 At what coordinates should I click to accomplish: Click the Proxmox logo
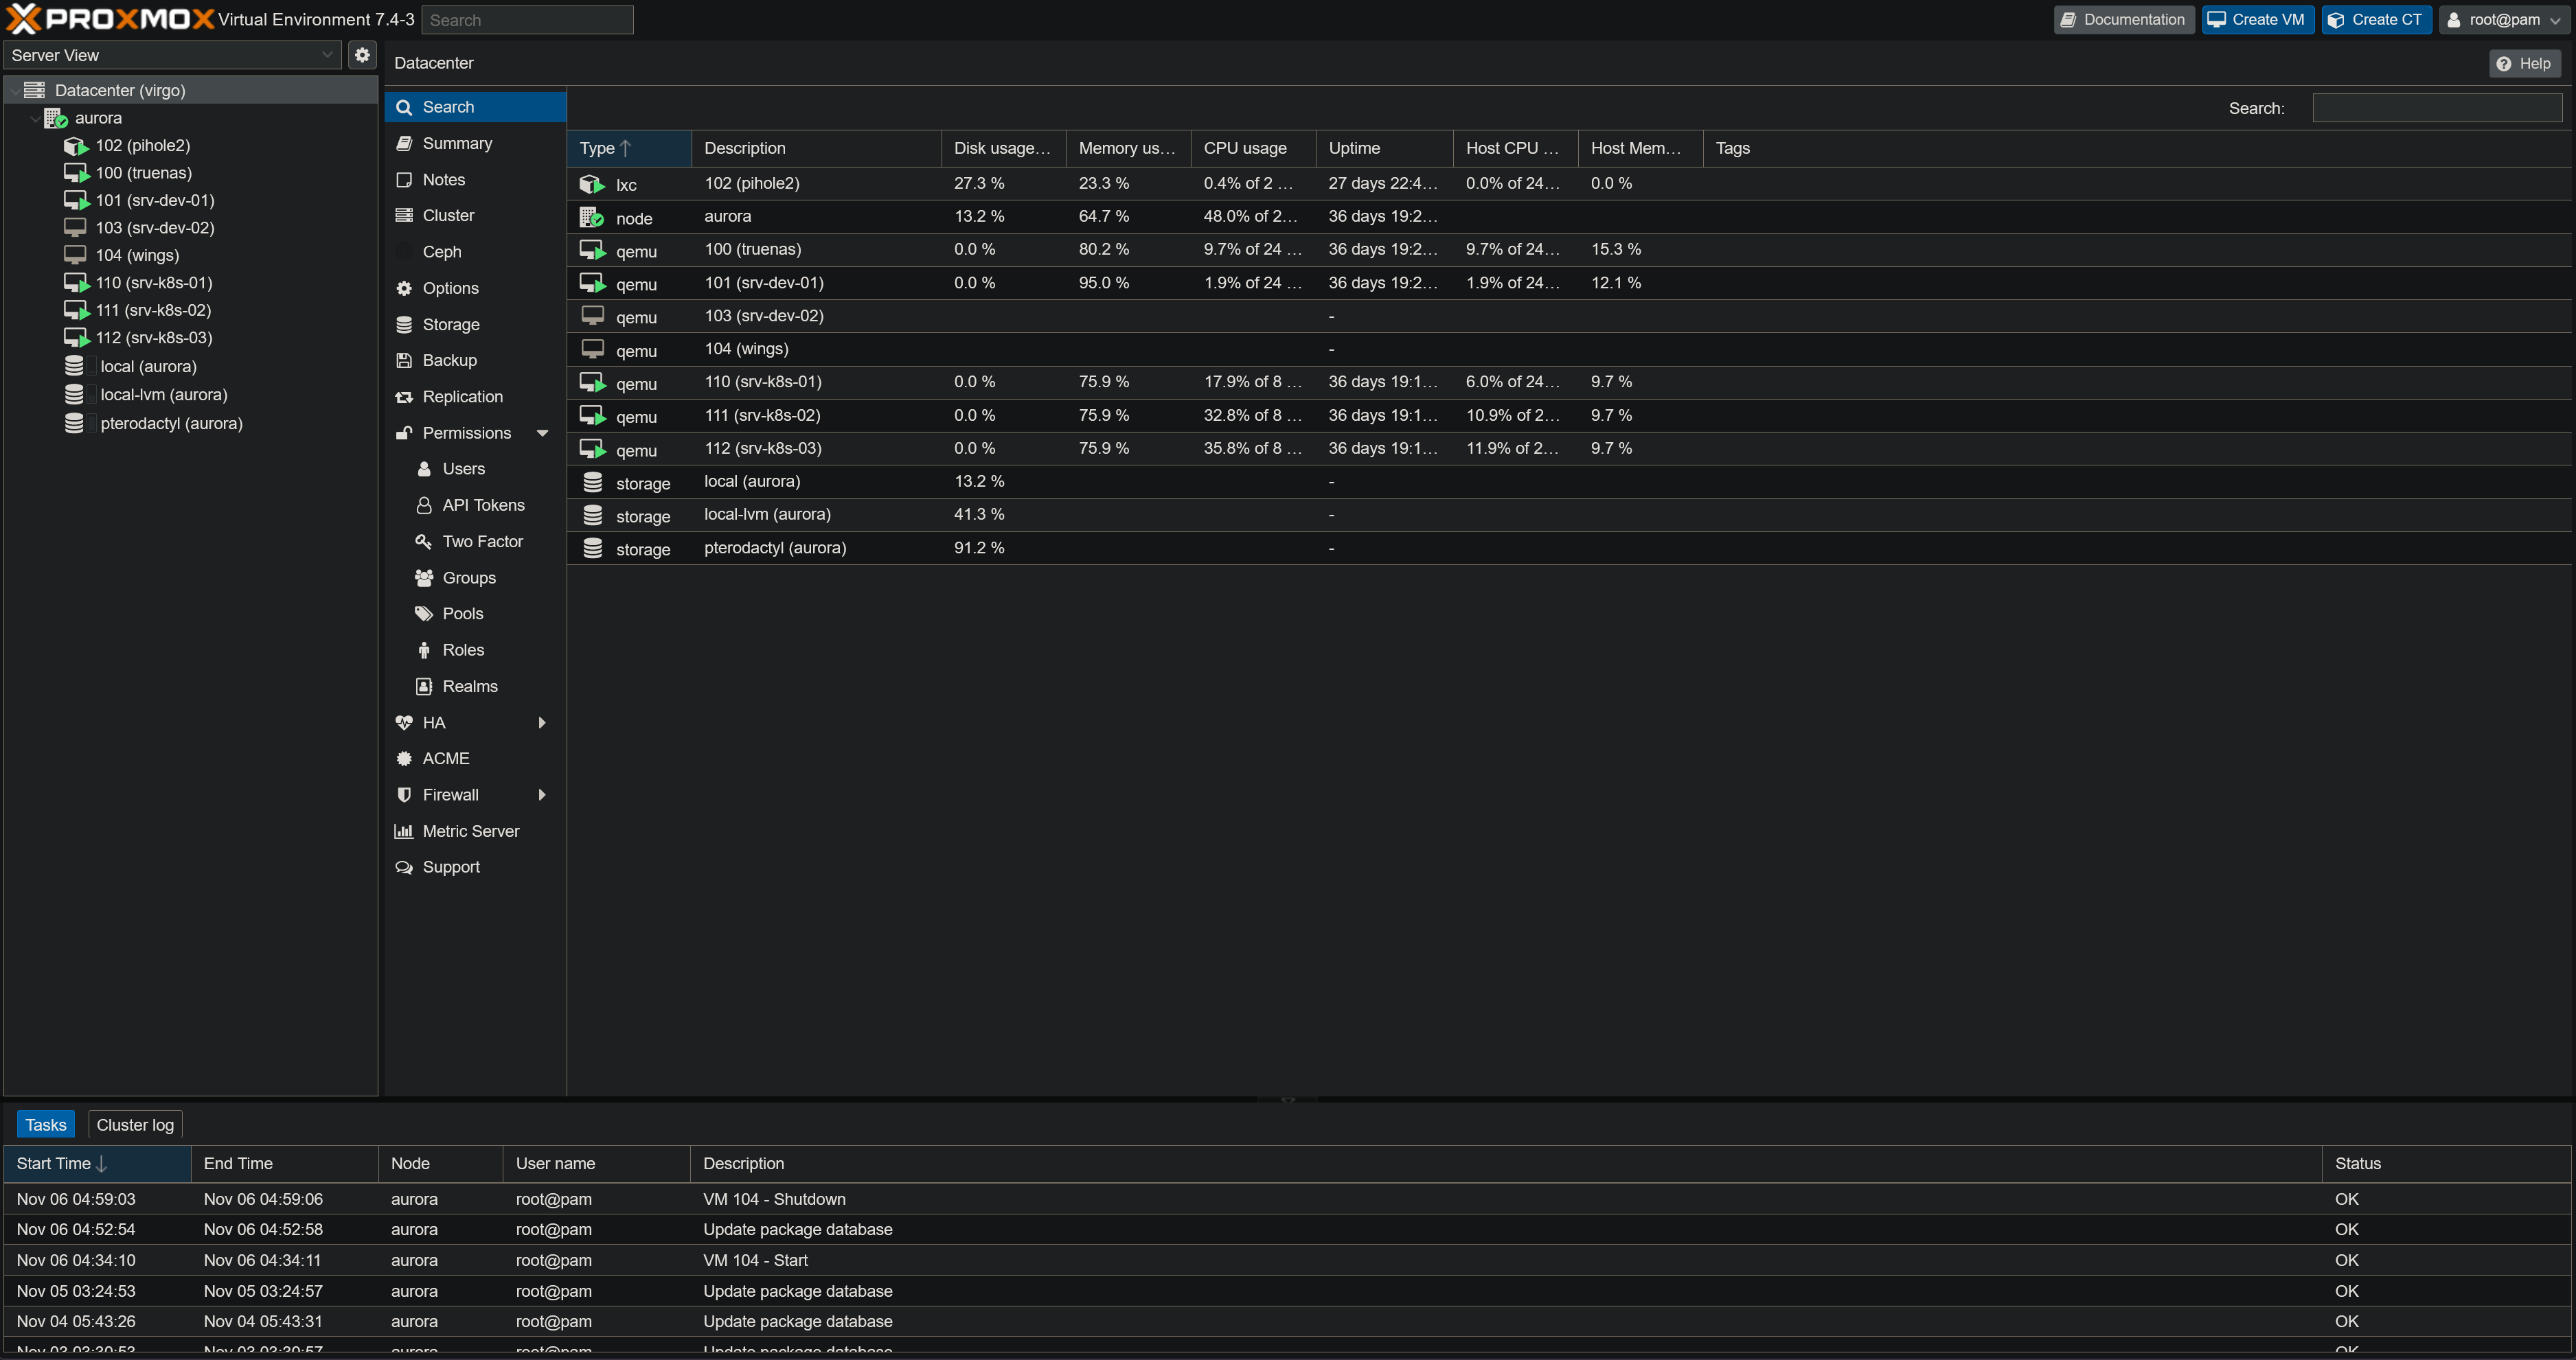pos(110,19)
